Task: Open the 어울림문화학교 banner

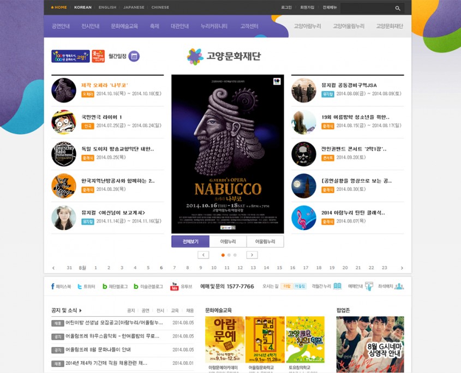Action: (x=265, y=340)
